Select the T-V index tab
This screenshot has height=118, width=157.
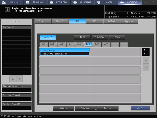[x=97, y=44]
